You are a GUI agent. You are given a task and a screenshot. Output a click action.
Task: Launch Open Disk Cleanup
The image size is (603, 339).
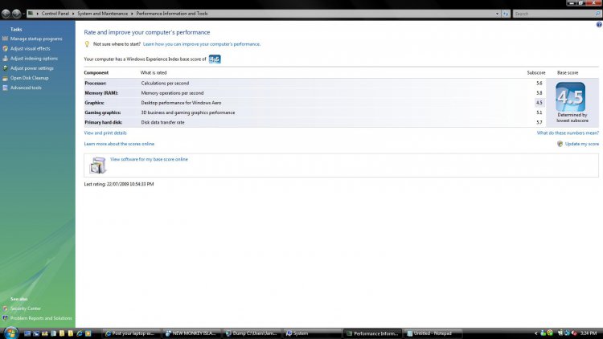pos(29,78)
